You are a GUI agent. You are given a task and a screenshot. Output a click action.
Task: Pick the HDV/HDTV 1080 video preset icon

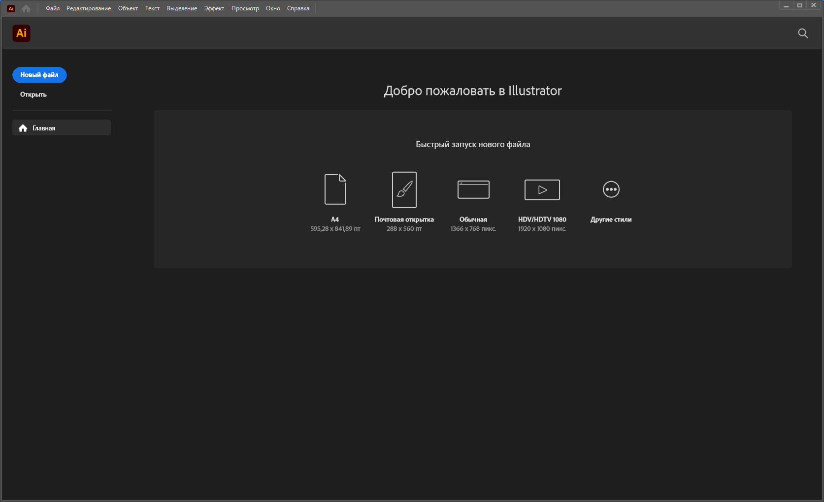click(x=542, y=189)
